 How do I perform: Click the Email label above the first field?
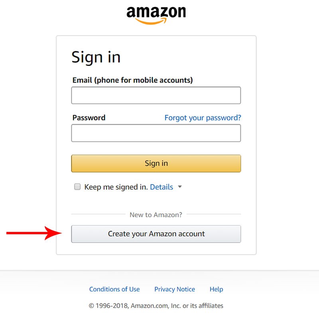(132, 80)
